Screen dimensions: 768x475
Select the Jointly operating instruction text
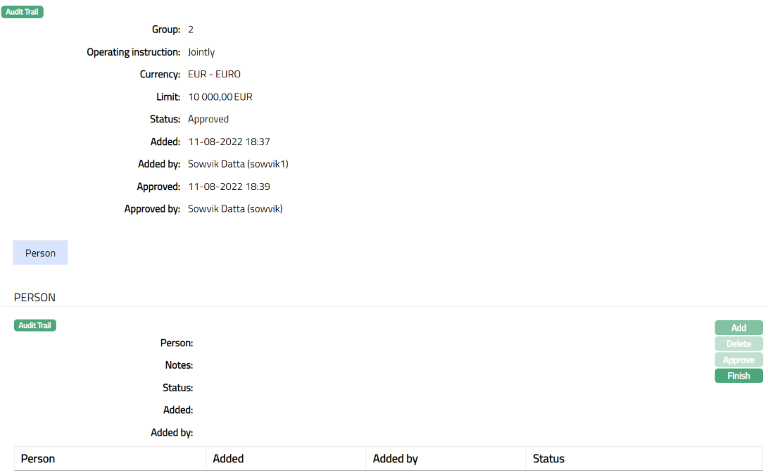click(x=201, y=52)
